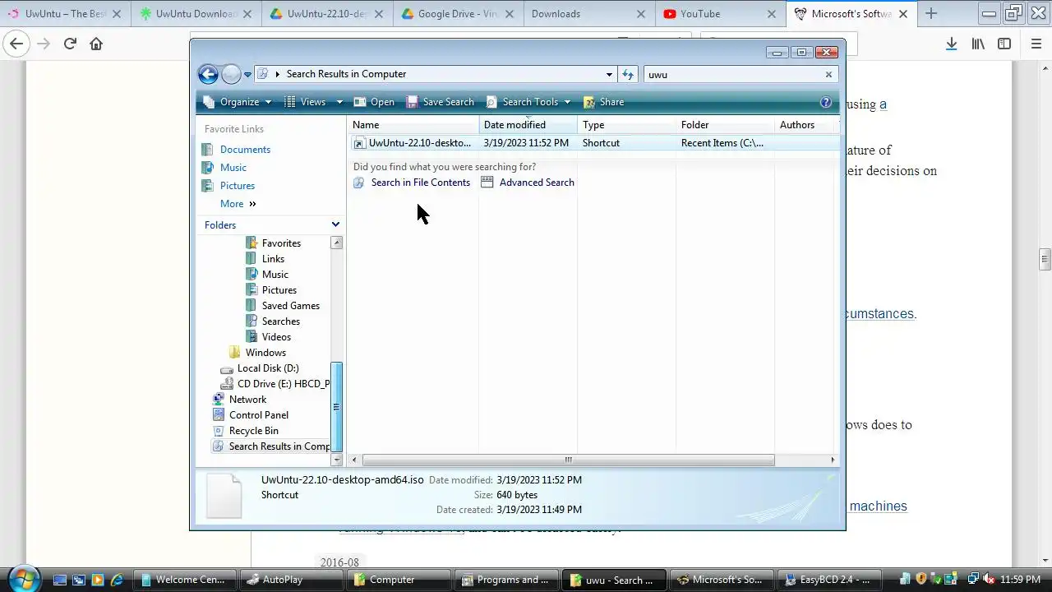Open the Search Tools dropdown
The image size is (1052, 592).
[x=528, y=102]
